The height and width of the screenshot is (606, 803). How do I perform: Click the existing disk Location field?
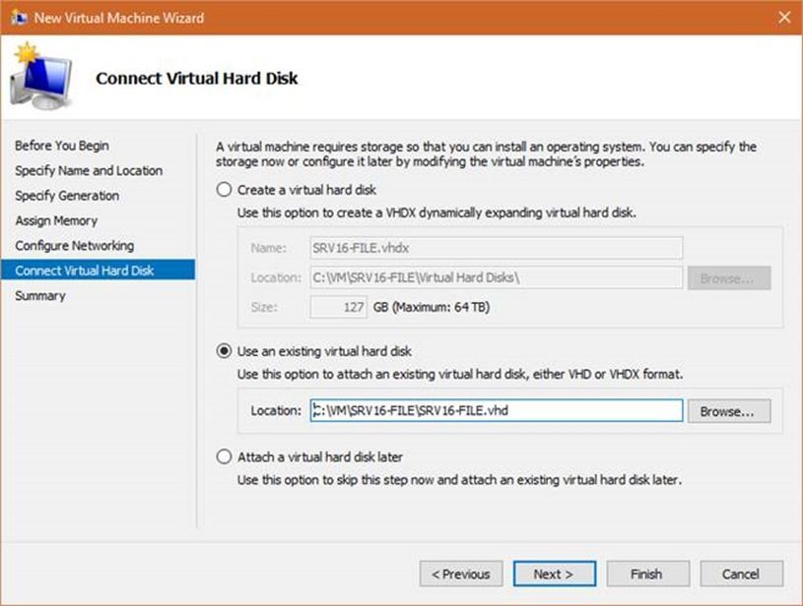496,411
